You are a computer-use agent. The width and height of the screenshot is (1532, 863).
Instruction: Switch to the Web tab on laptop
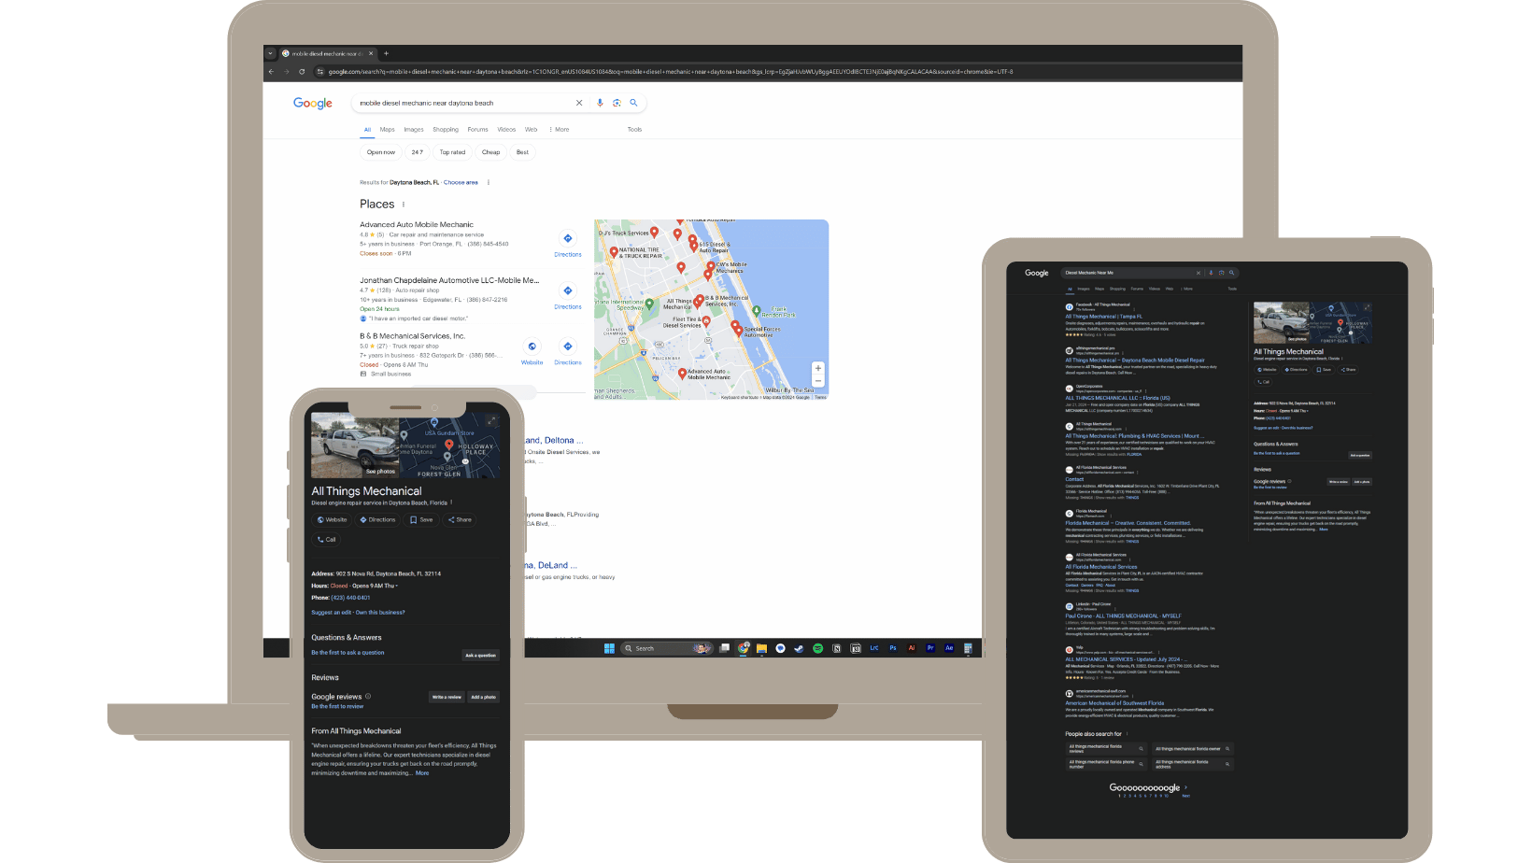pyautogui.click(x=531, y=130)
